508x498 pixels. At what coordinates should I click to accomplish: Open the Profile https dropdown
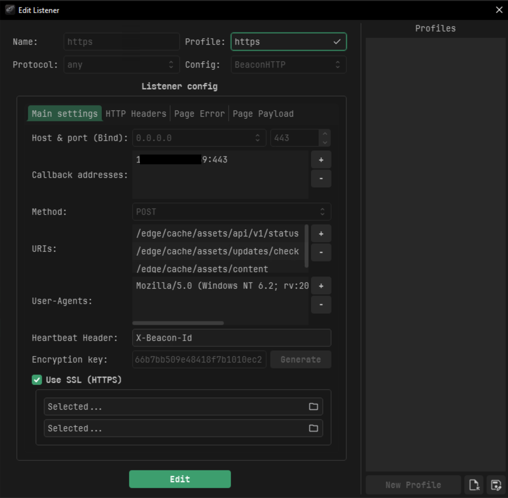288,42
